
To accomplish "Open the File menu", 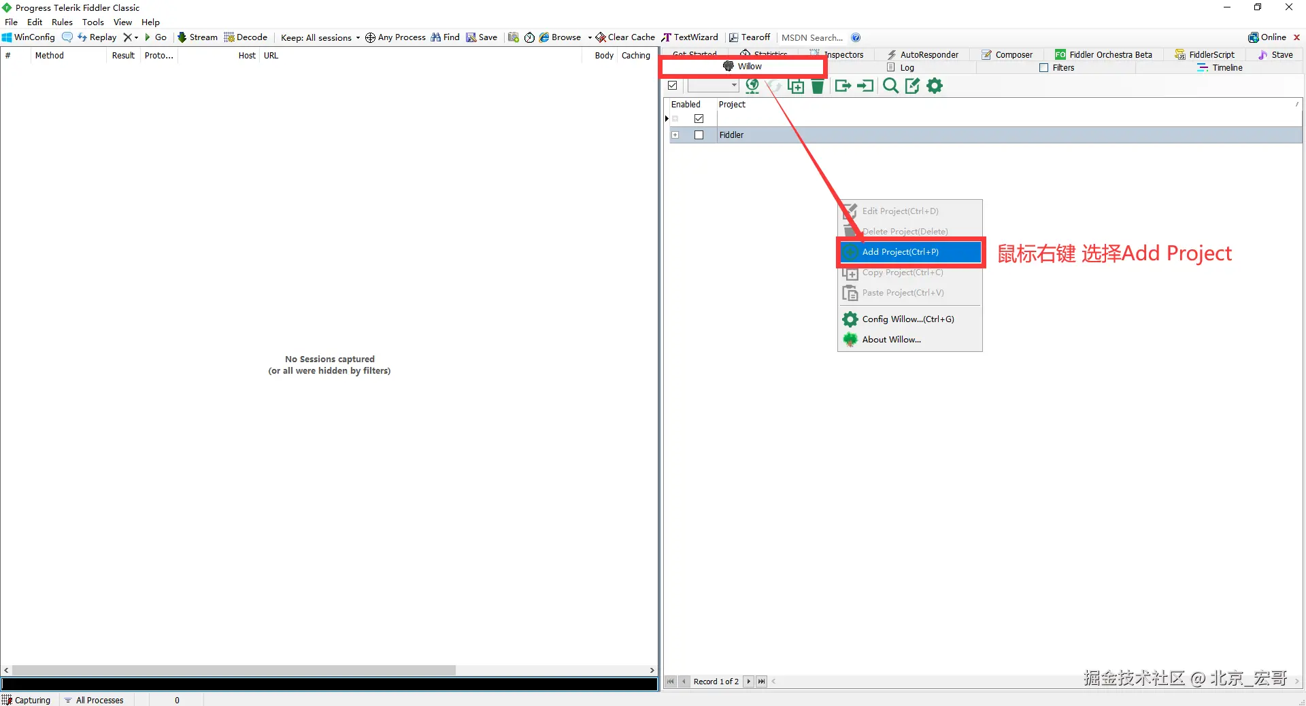I will [x=12, y=22].
